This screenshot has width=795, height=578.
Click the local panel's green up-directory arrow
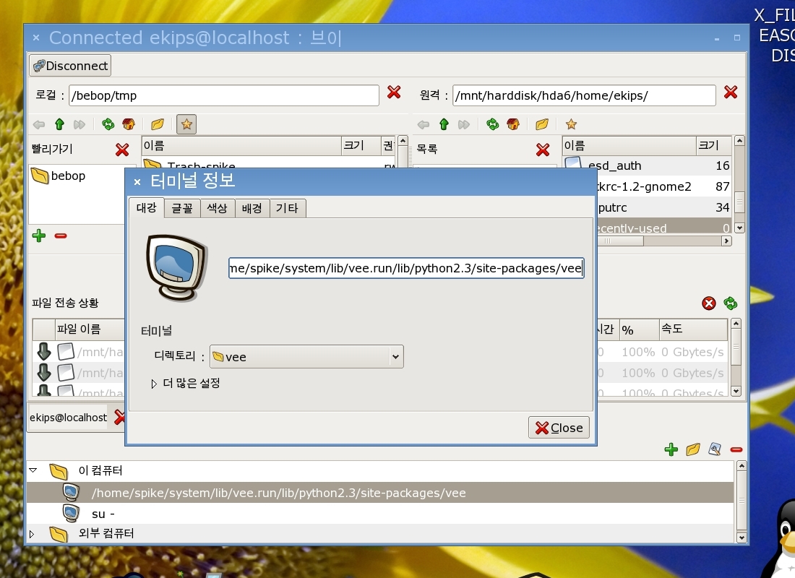tap(59, 124)
